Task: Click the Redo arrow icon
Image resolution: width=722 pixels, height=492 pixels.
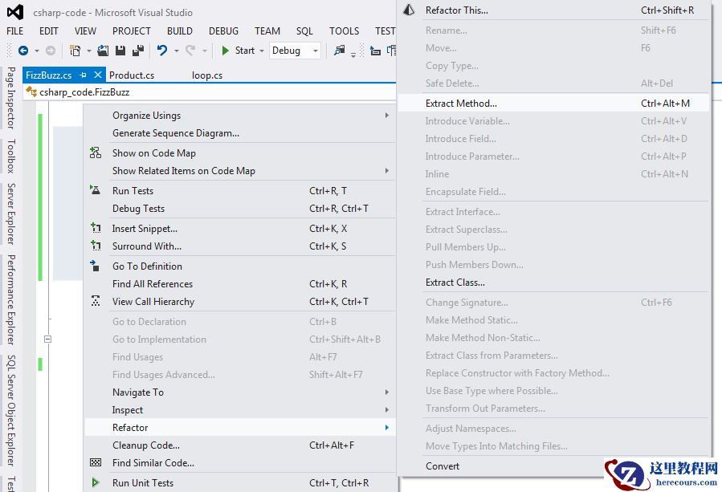Action: tap(190, 51)
